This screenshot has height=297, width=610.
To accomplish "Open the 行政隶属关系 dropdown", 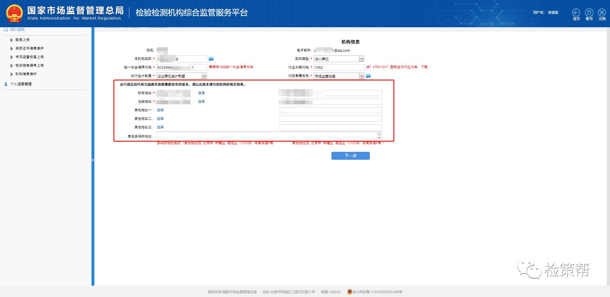I will click(x=362, y=76).
